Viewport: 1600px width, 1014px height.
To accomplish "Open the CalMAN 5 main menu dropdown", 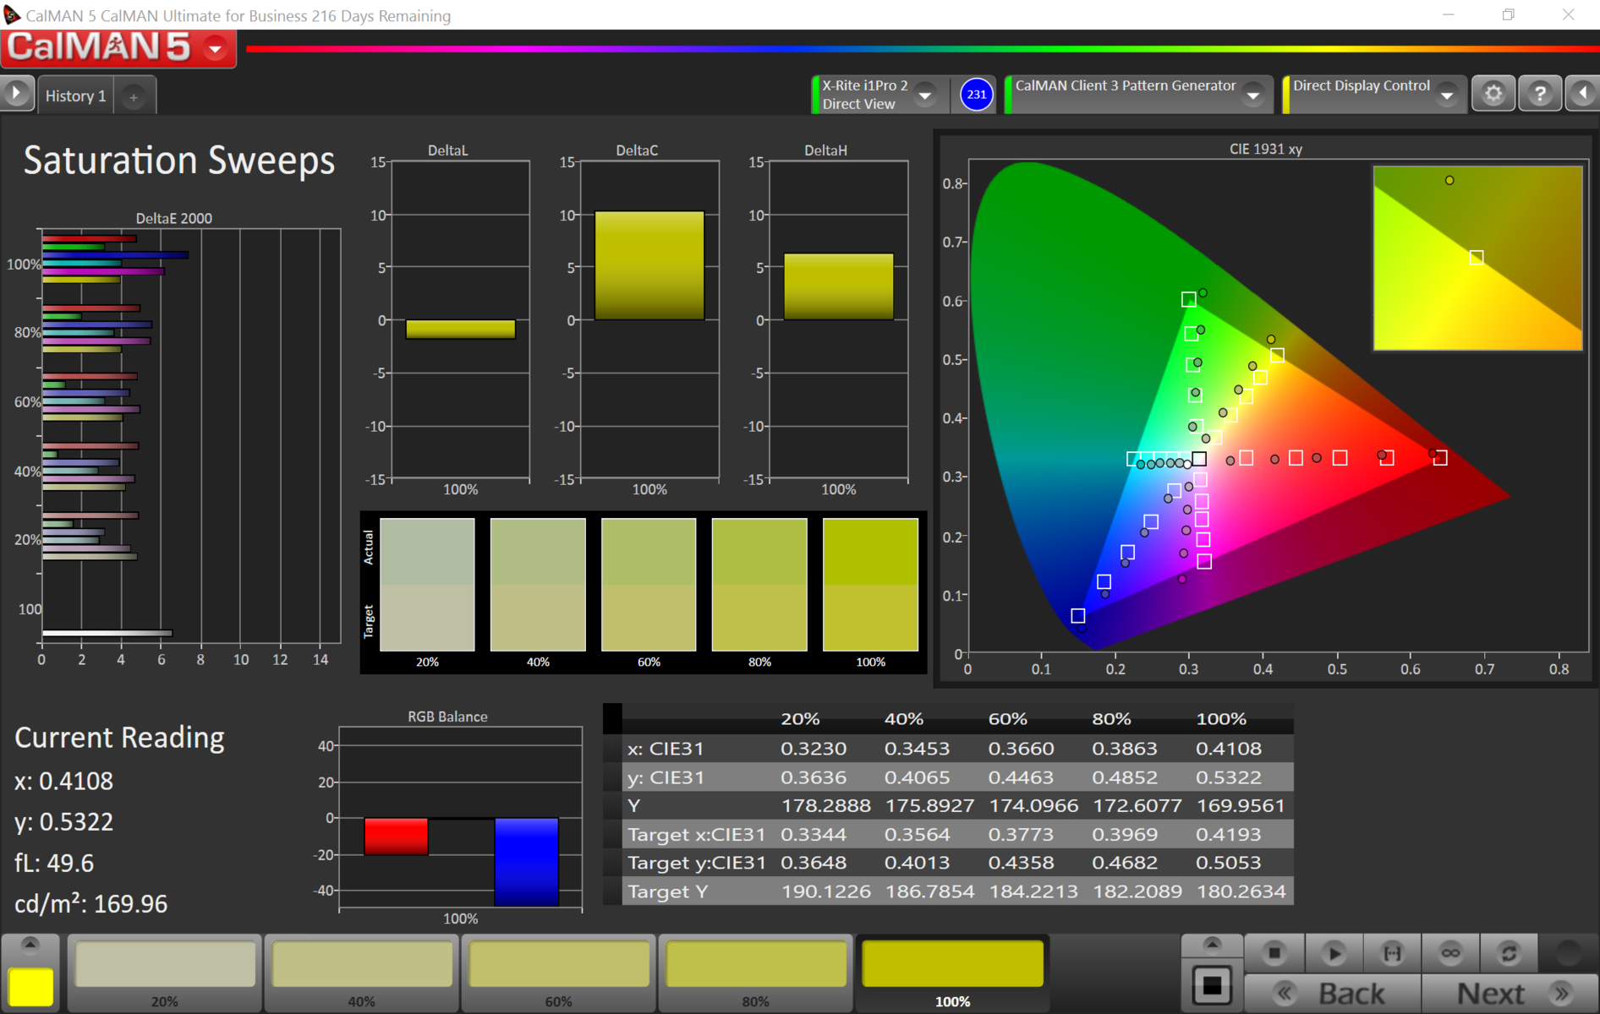I will click(216, 49).
